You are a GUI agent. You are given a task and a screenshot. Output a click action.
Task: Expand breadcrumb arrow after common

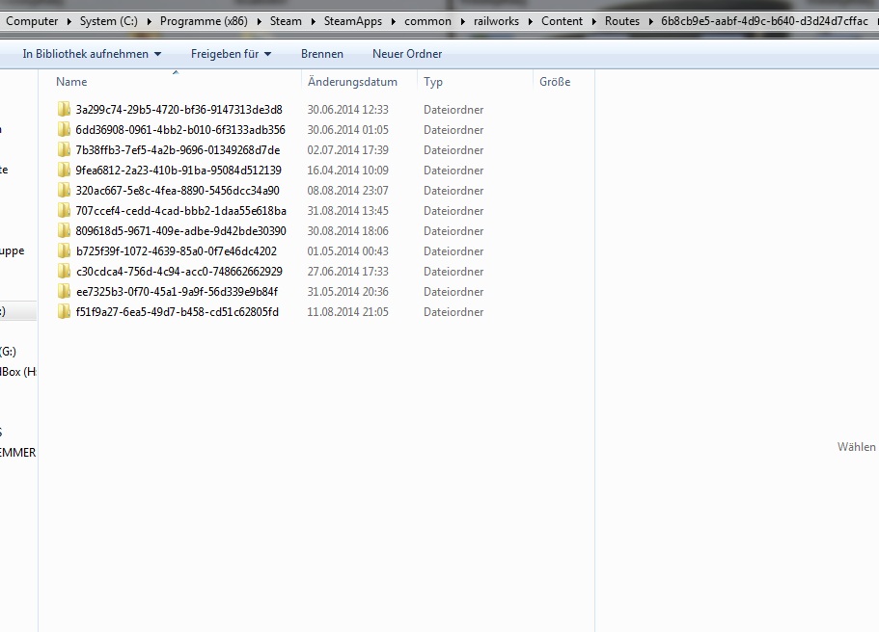point(462,22)
